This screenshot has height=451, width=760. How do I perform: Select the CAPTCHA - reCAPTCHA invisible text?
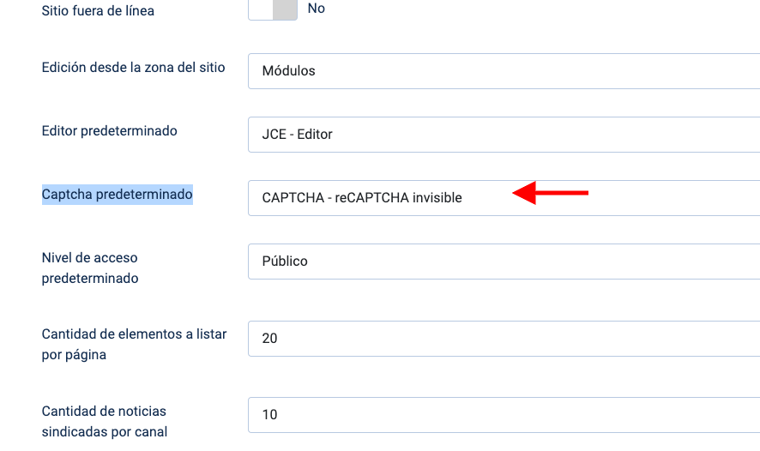pos(362,198)
